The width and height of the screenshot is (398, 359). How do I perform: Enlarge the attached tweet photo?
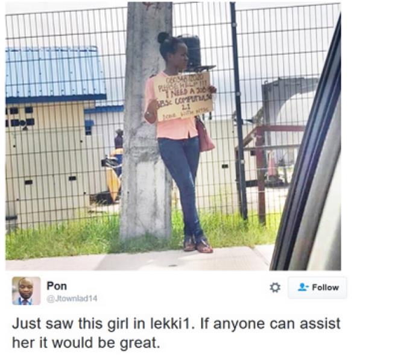pyautogui.click(x=173, y=136)
